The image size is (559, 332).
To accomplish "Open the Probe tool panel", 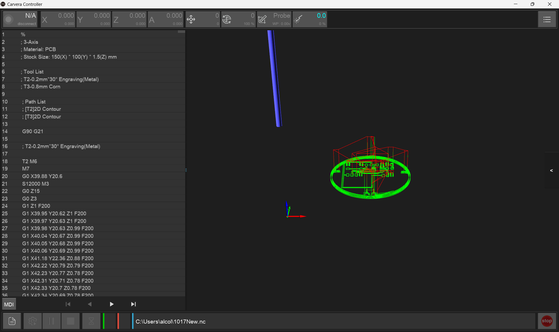I will pyautogui.click(x=274, y=20).
